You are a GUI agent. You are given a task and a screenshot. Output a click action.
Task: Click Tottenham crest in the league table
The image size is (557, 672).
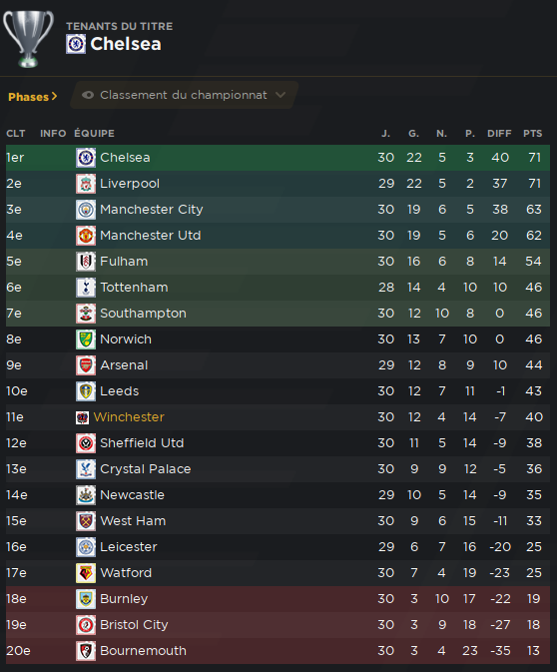click(x=86, y=288)
